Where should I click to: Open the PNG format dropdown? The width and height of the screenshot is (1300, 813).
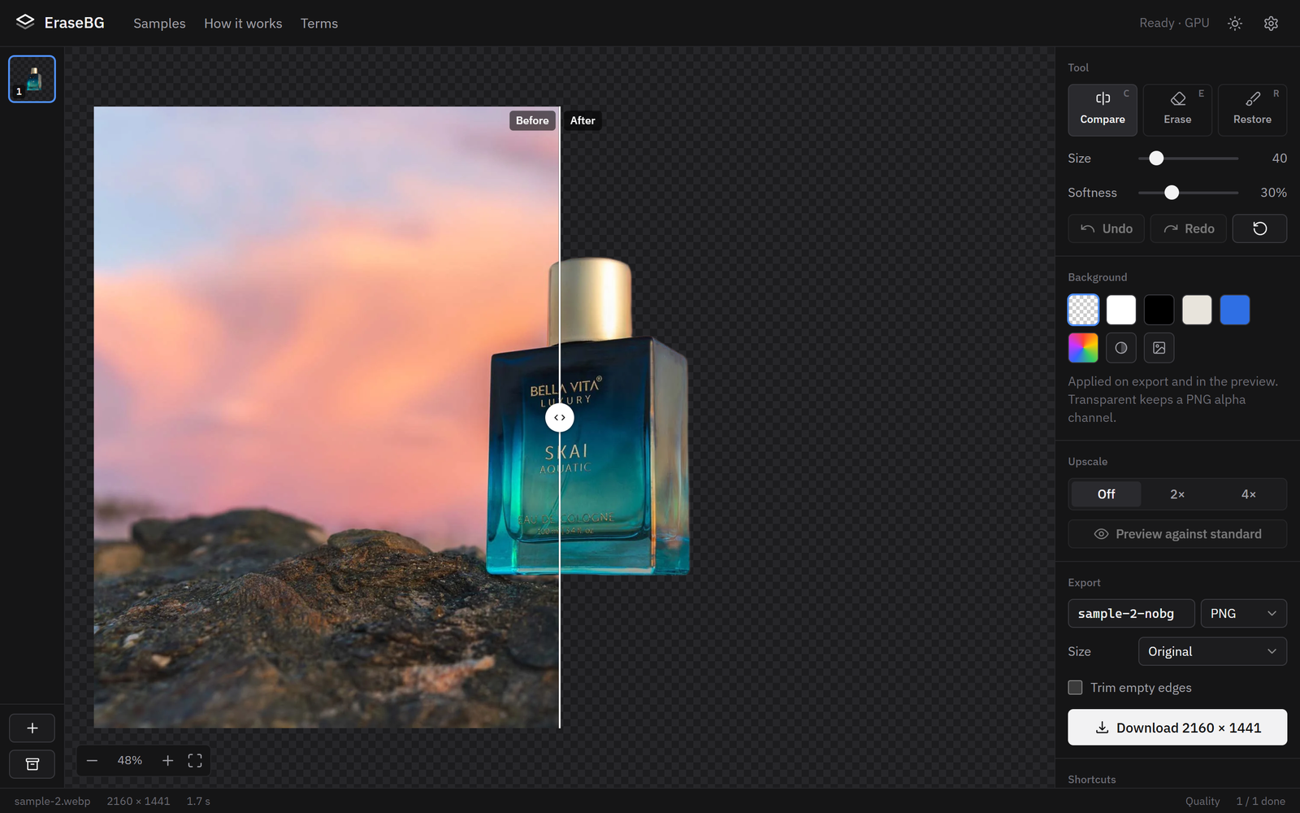(1243, 614)
